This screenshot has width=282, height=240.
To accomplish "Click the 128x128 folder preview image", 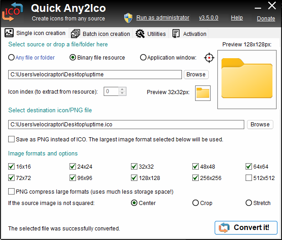I will 247,80.
